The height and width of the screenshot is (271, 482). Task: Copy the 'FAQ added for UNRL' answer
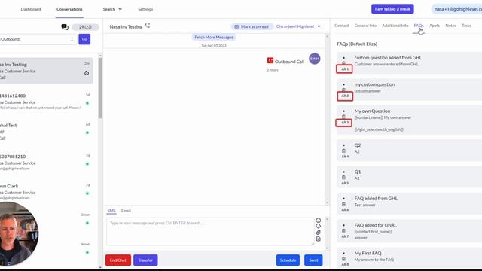click(x=343, y=231)
